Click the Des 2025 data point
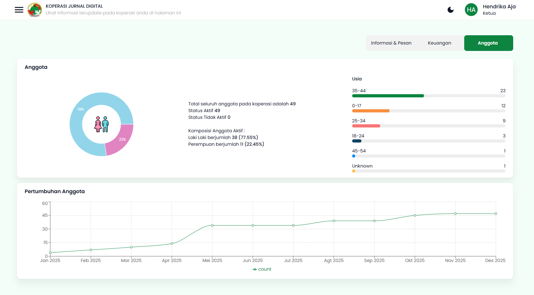Image resolution: width=534 pixels, height=295 pixels. (496, 213)
